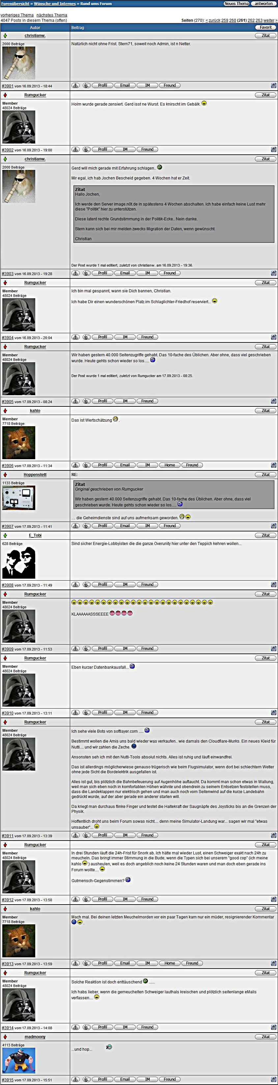Click the Neues Thema button
278x1085 pixels.
pyautogui.click(x=236, y=3)
